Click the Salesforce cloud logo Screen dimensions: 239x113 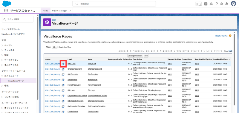(7, 4)
